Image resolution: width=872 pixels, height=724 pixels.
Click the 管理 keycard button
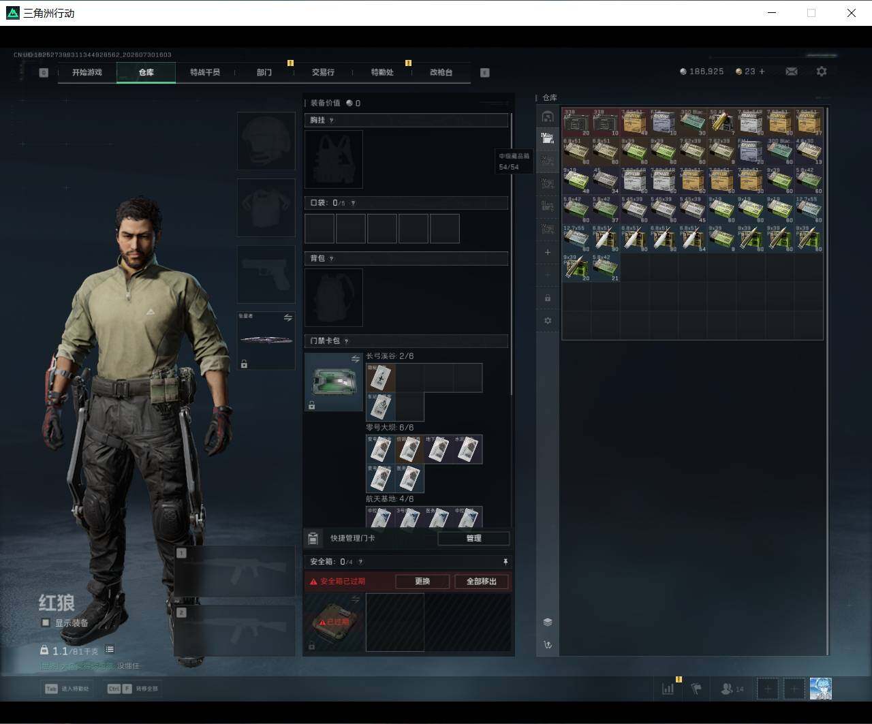click(x=473, y=539)
